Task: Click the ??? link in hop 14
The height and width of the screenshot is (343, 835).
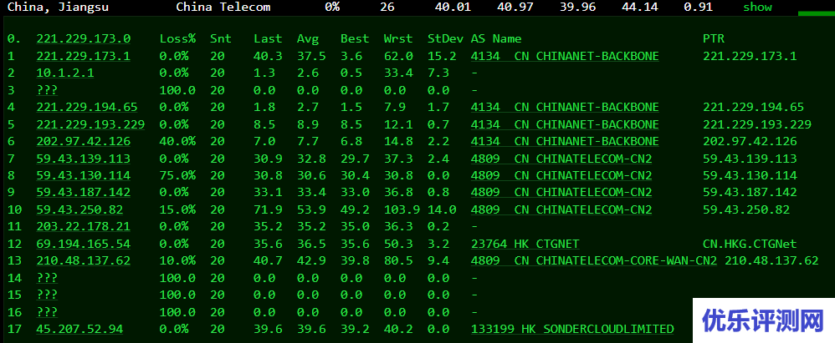Action: coord(47,278)
